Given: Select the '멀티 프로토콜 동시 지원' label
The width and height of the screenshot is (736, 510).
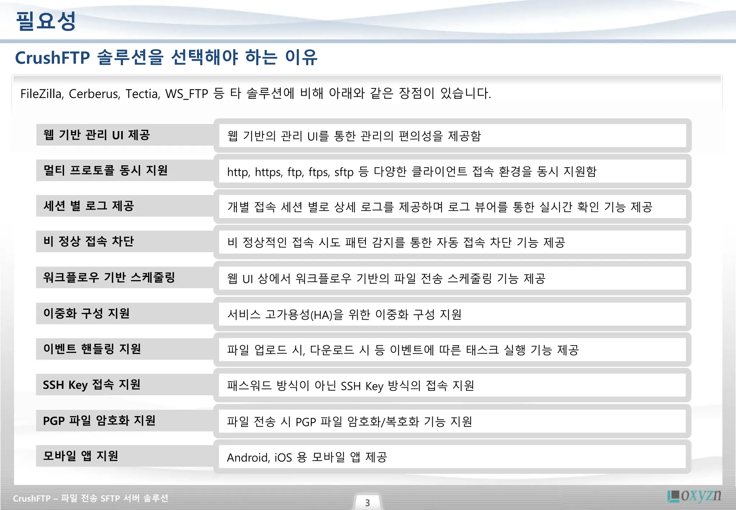Looking at the screenshot, I should pos(105,170).
